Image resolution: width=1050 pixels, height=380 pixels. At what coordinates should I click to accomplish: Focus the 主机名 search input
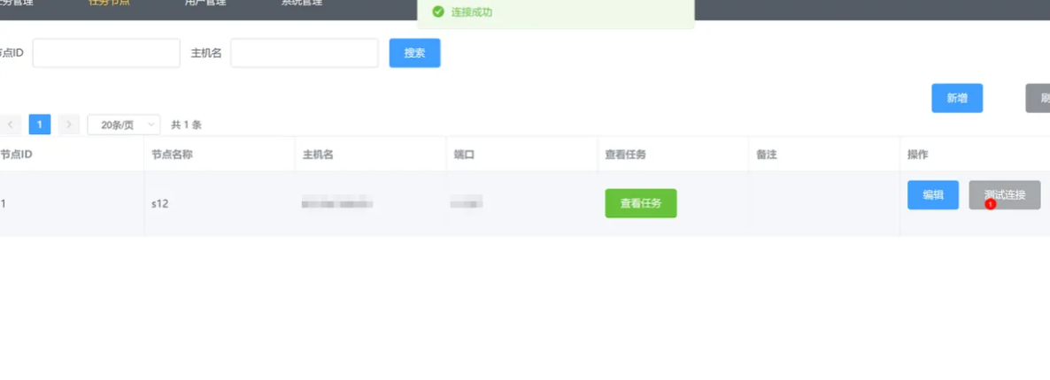point(305,53)
